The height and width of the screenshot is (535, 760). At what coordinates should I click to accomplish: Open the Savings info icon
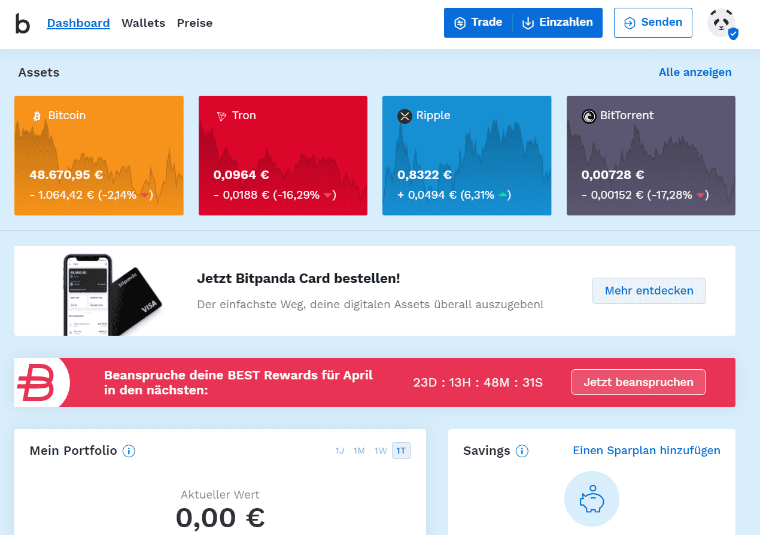[x=522, y=451]
